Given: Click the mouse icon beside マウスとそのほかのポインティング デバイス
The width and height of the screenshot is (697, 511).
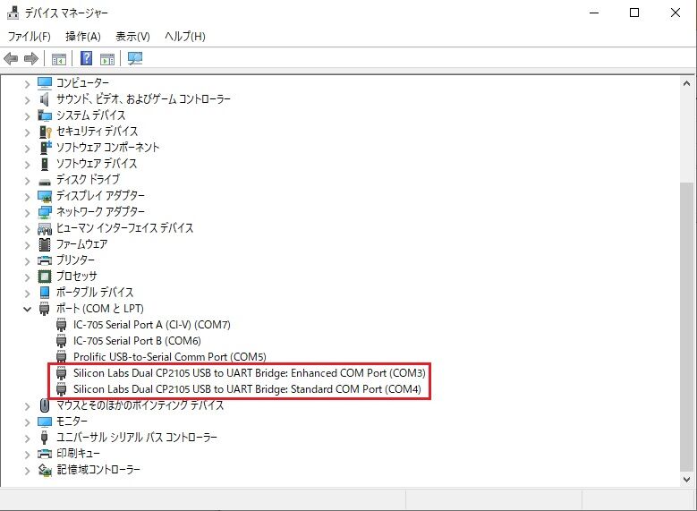Looking at the screenshot, I should click(x=45, y=405).
